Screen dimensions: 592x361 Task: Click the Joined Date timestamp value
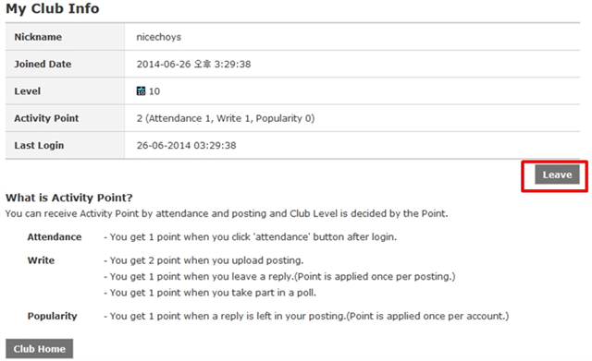point(193,64)
